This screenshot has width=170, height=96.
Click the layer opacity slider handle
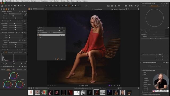[59, 30]
